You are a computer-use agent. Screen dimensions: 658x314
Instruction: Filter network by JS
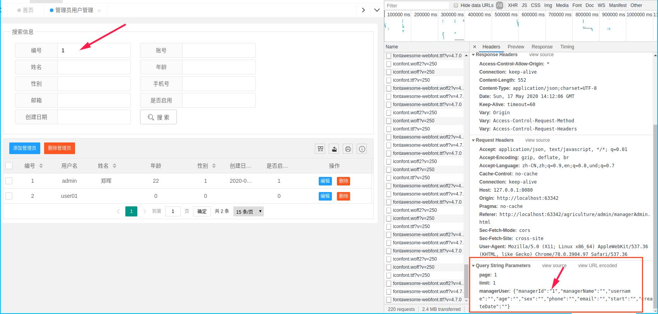pos(524,5)
